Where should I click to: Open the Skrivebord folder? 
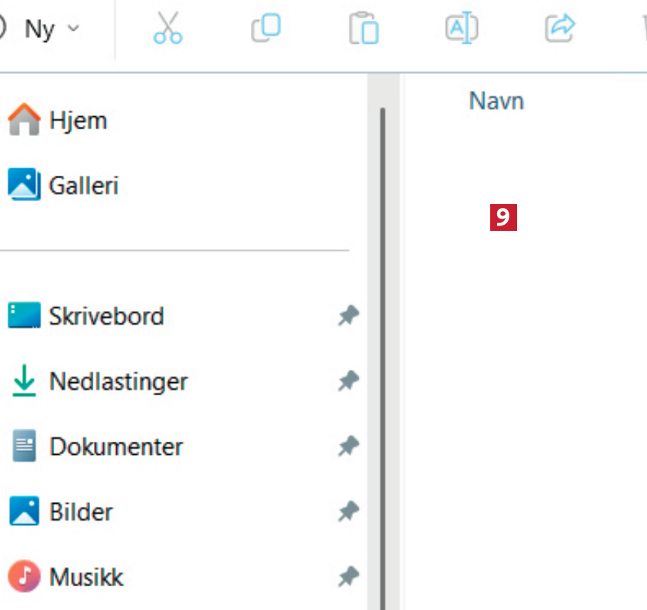tap(106, 316)
